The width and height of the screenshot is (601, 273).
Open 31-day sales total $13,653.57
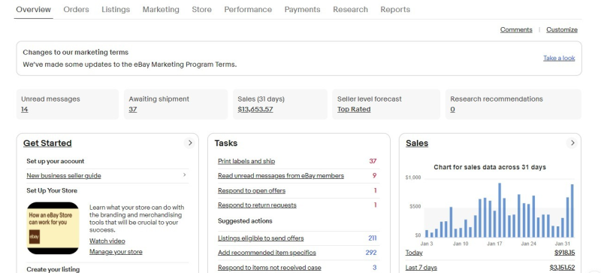(255, 110)
